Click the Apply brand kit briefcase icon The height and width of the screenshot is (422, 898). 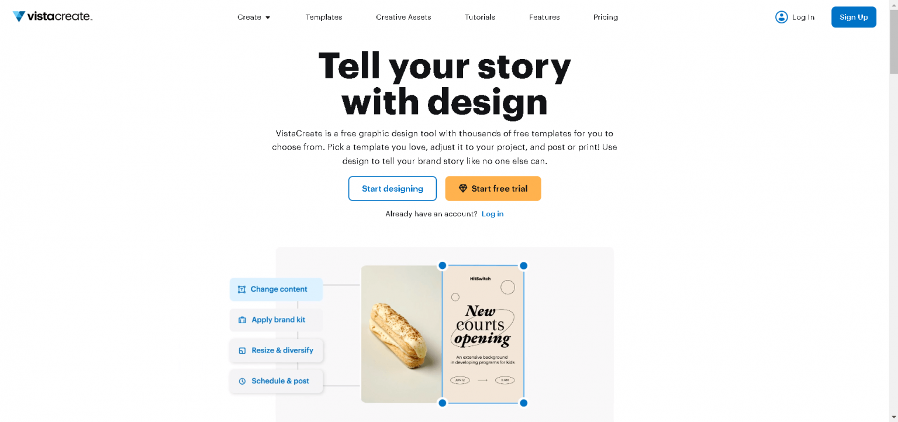pos(242,320)
